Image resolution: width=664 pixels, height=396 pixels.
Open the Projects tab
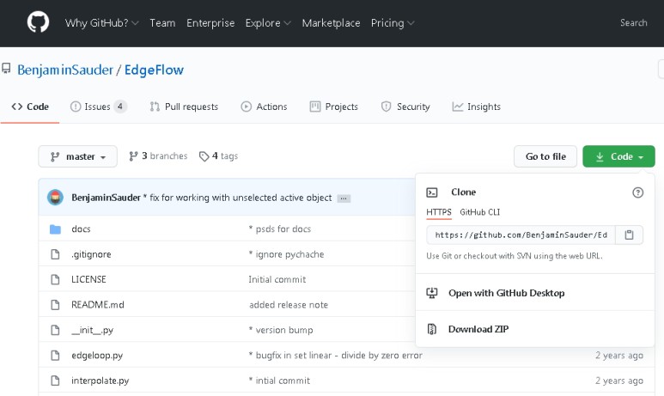click(x=333, y=107)
